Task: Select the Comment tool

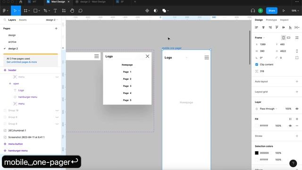Action: [81, 11]
